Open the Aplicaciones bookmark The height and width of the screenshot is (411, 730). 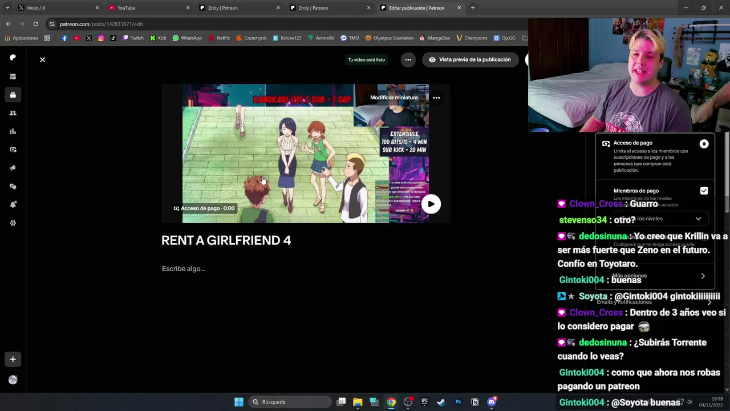point(21,38)
